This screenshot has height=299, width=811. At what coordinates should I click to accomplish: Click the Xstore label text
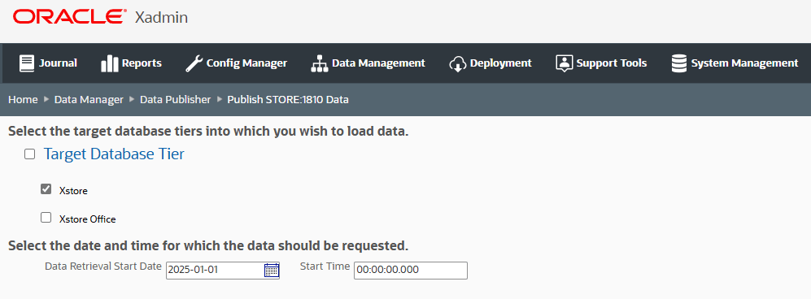[73, 191]
